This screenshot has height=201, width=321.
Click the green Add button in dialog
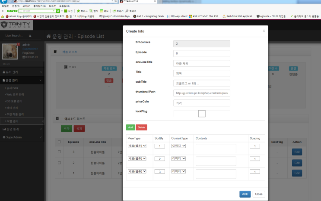(130, 127)
